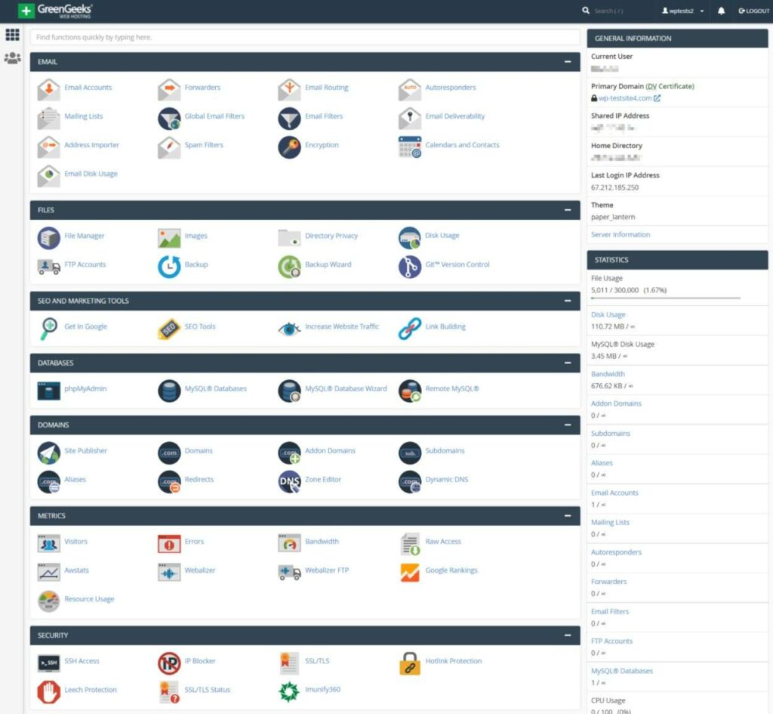Open the Calendars and Contacts icon

point(409,147)
